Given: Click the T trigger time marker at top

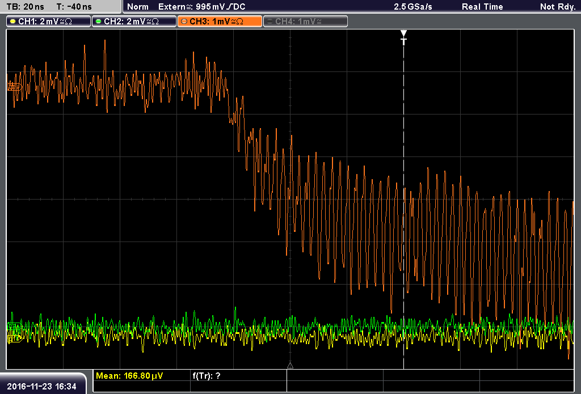Looking at the screenshot, I should click(x=403, y=37).
